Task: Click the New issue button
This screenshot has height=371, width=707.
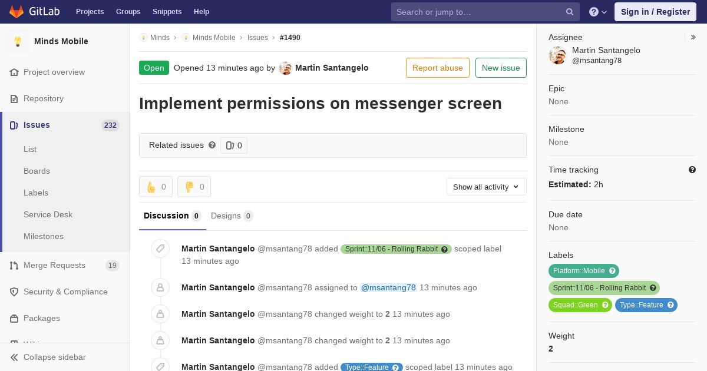Action: pyautogui.click(x=501, y=68)
